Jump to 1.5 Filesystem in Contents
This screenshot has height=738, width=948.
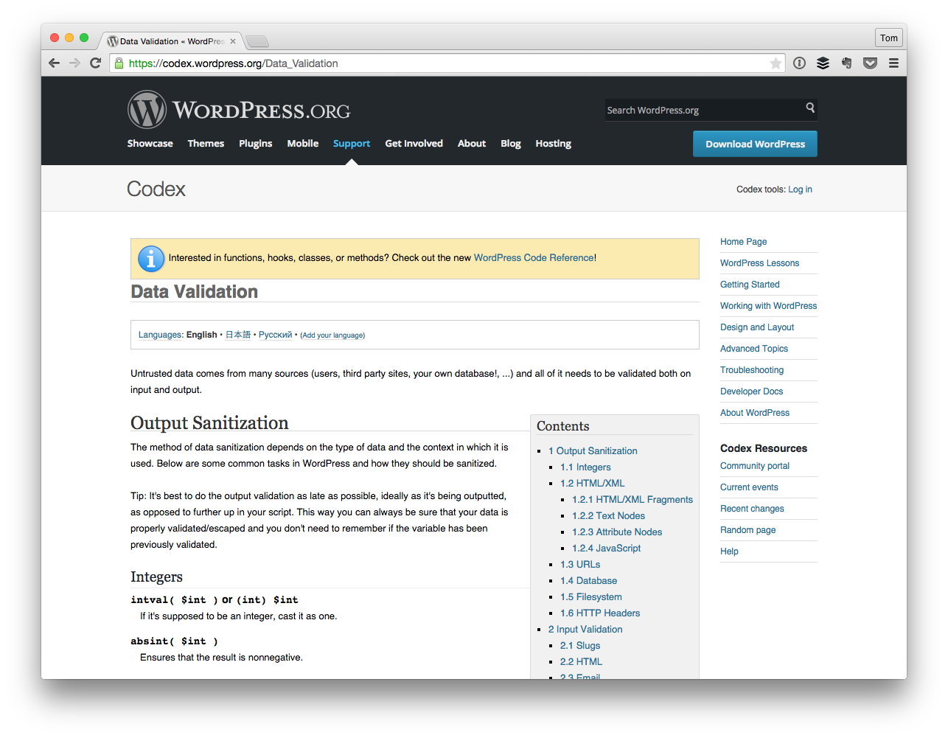(x=590, y=597)
